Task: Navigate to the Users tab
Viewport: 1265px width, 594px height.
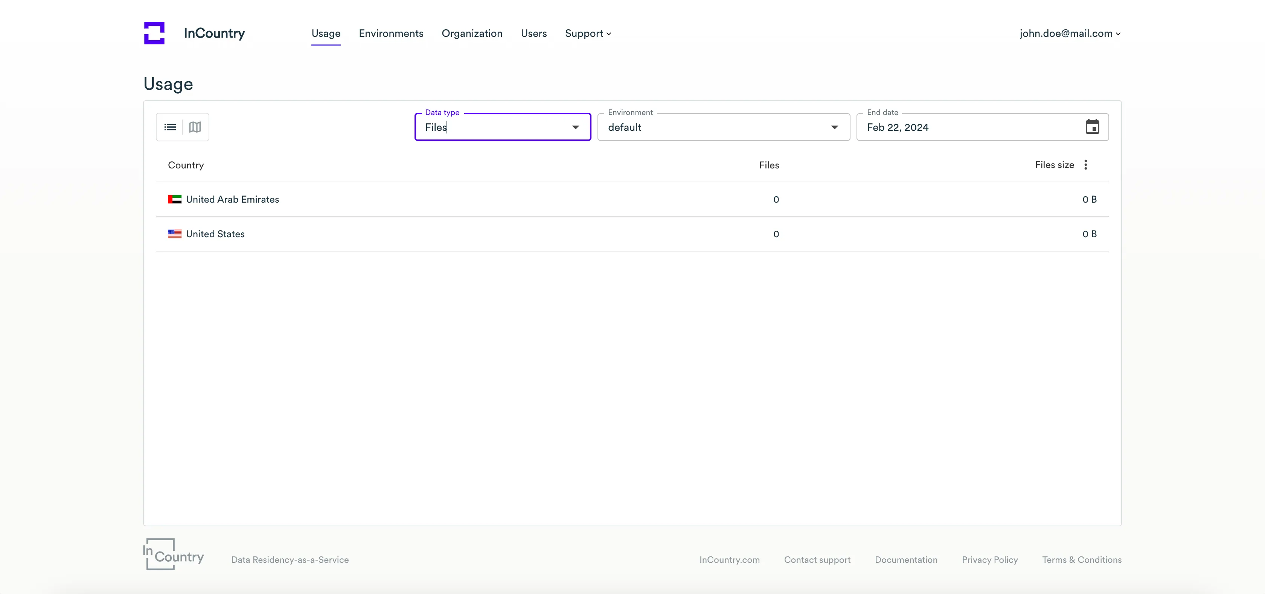Action: [533, 33]
